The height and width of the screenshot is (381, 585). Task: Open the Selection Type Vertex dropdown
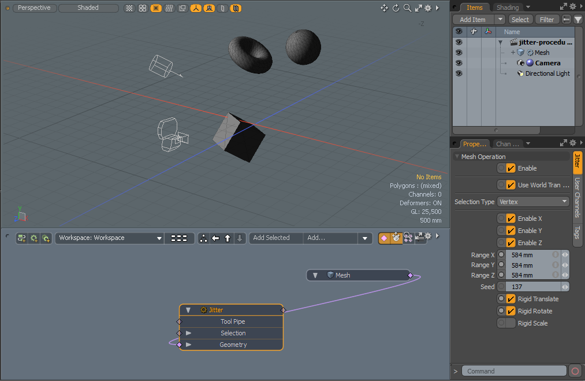pos(533,202)
